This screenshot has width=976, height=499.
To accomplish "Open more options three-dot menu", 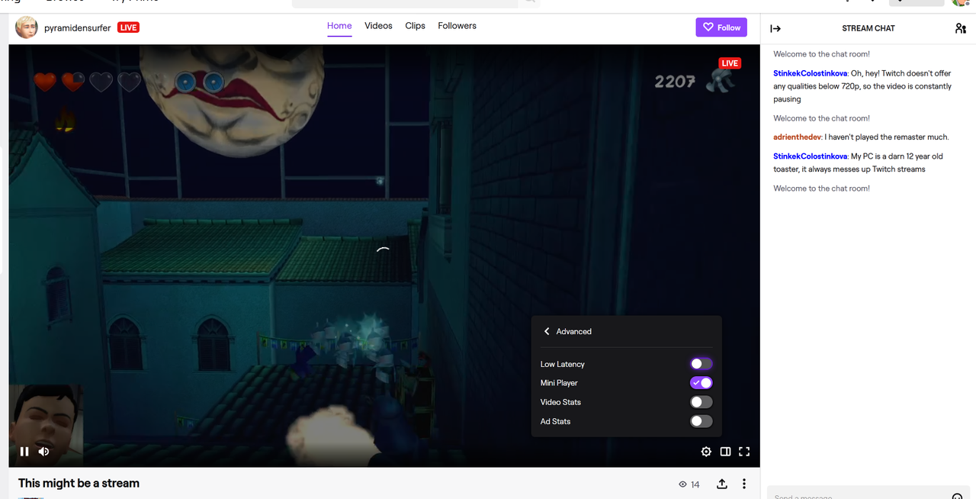I will click(x=744, y=484).
